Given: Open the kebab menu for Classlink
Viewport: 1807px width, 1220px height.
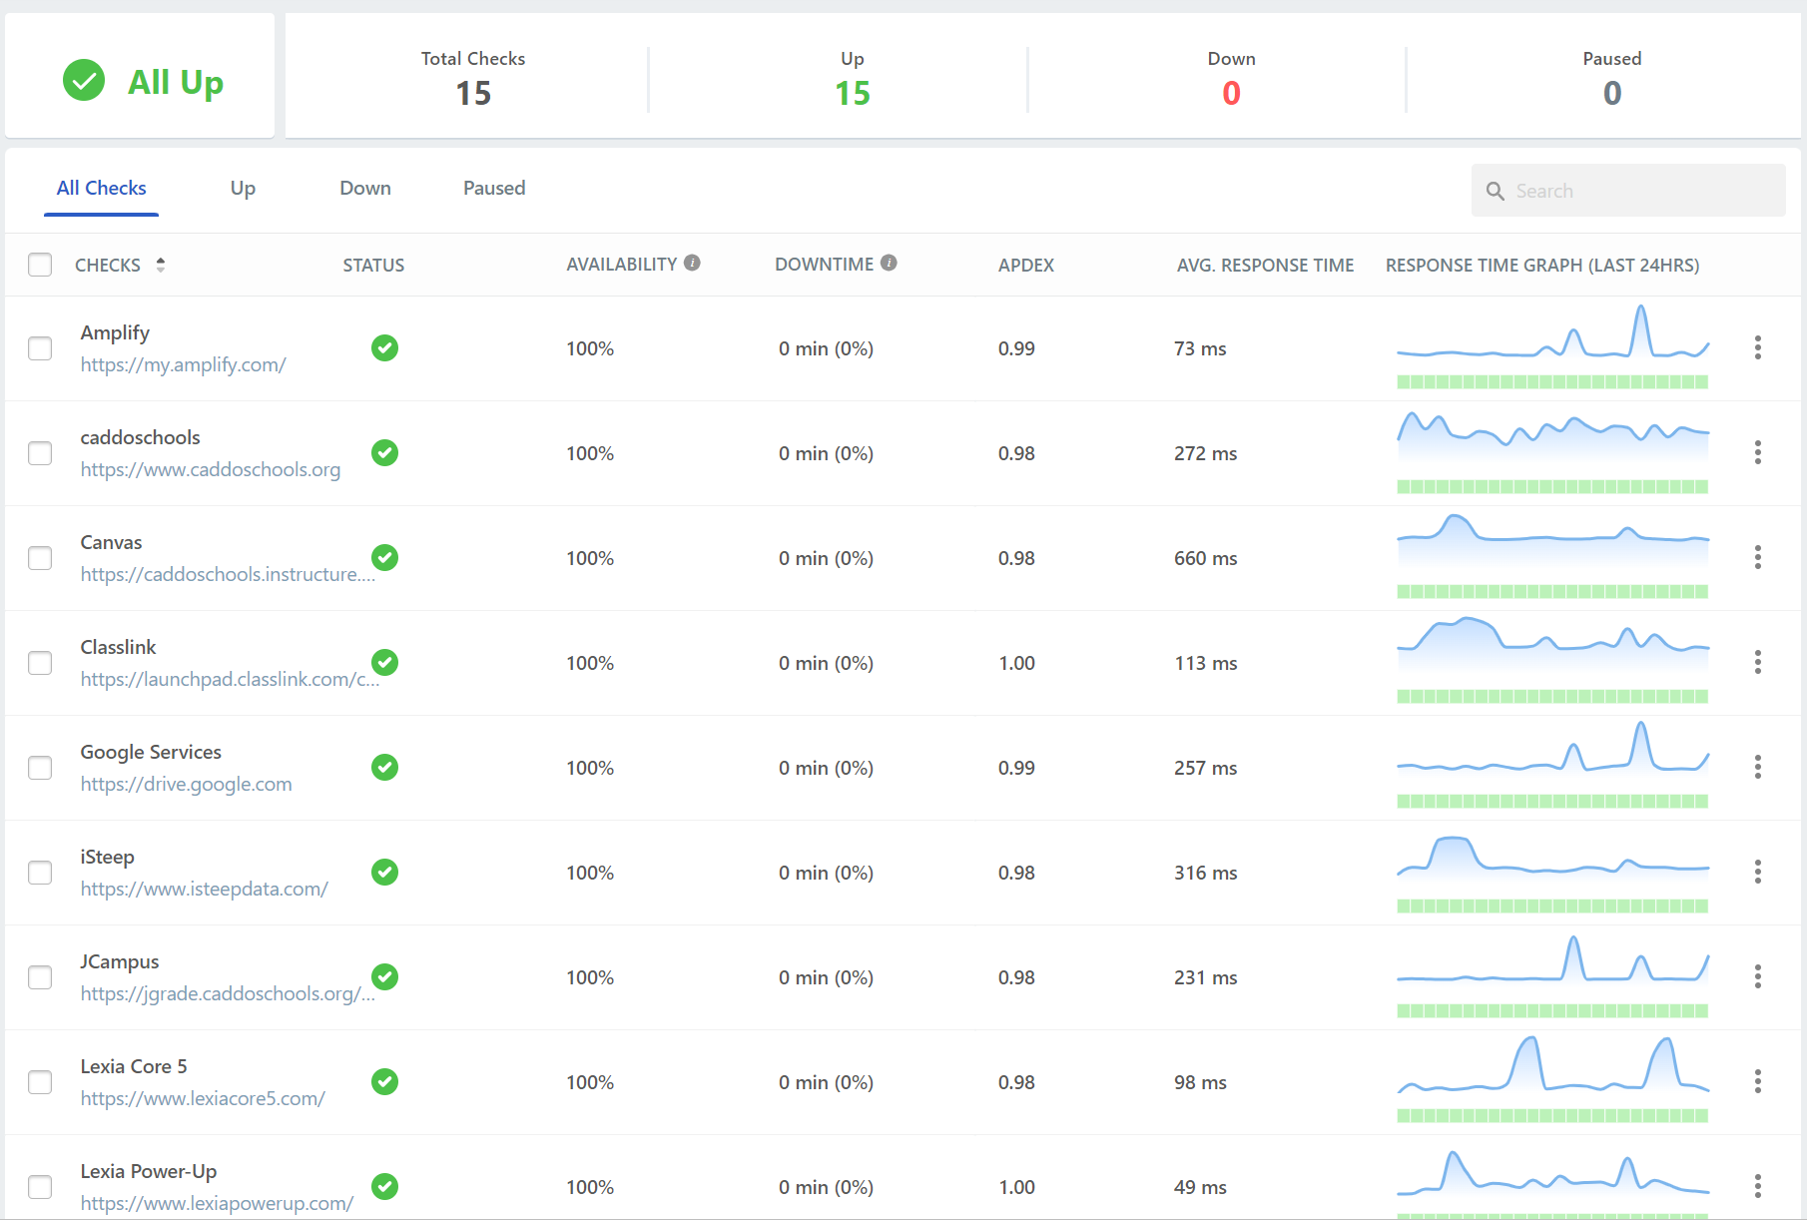Looking at the screenshot, I should 1758,662.
